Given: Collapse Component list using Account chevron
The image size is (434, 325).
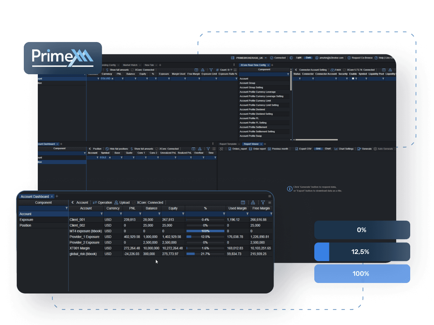Looking at the screenshot, I should [x=72, y=202].
